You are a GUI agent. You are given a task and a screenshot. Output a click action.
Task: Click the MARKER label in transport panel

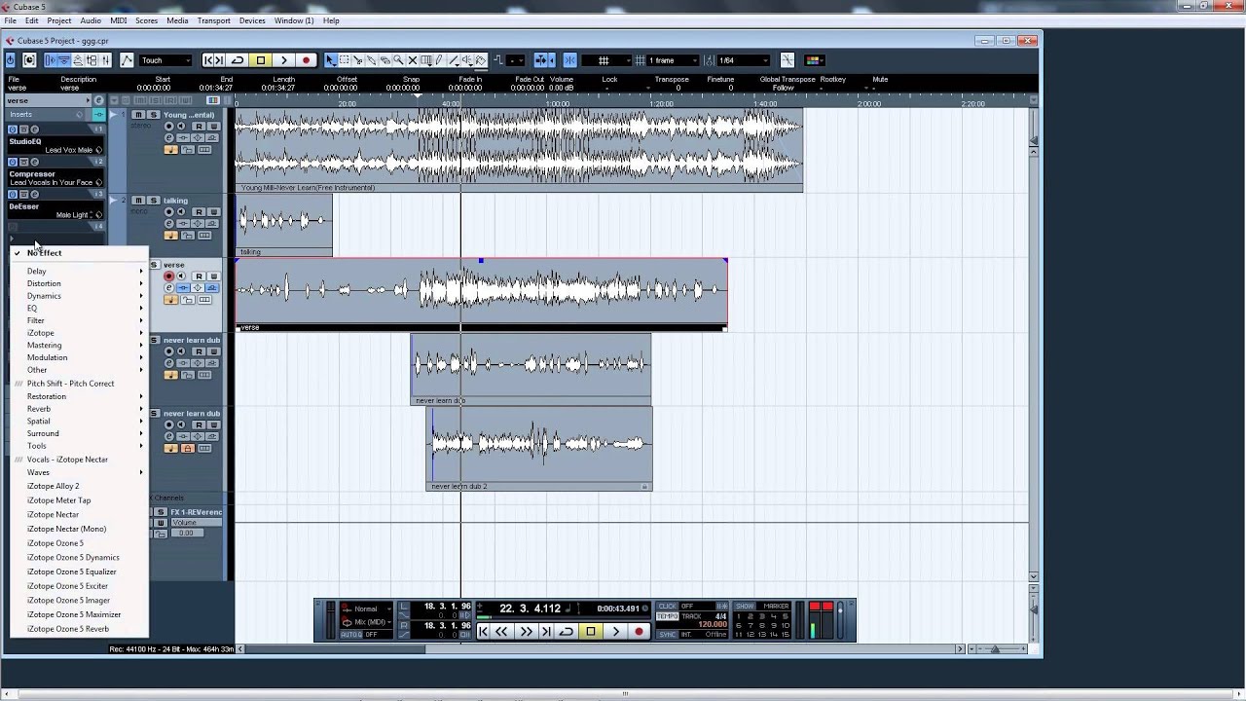point(776,606)
